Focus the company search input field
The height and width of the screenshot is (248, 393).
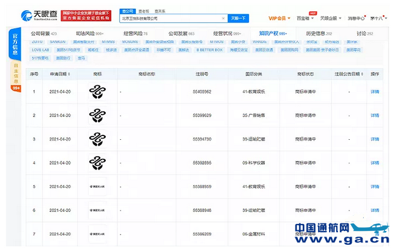point(171,18)
